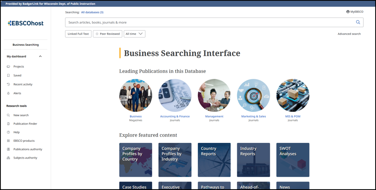Collapse the My dashboard section
The image size is (376, 190).
point(40,56)
